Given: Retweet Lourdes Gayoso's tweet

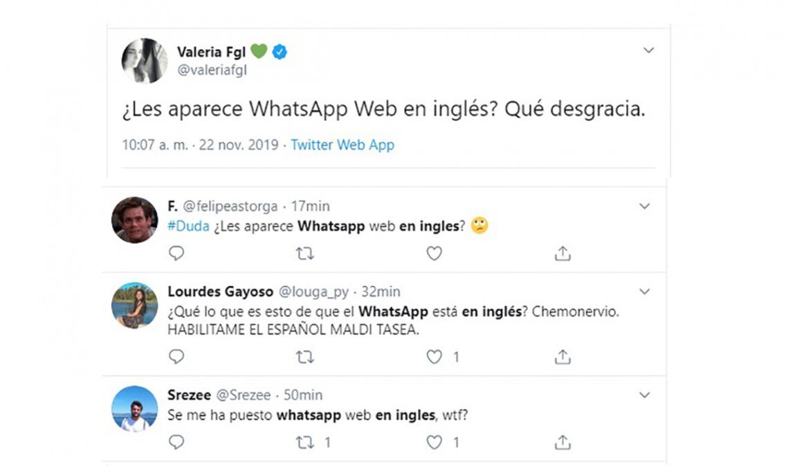Looking at the screenshot, I should click(x=305, y=357).
